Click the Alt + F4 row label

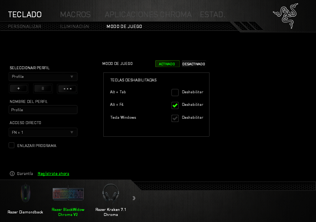coord(117,104)
